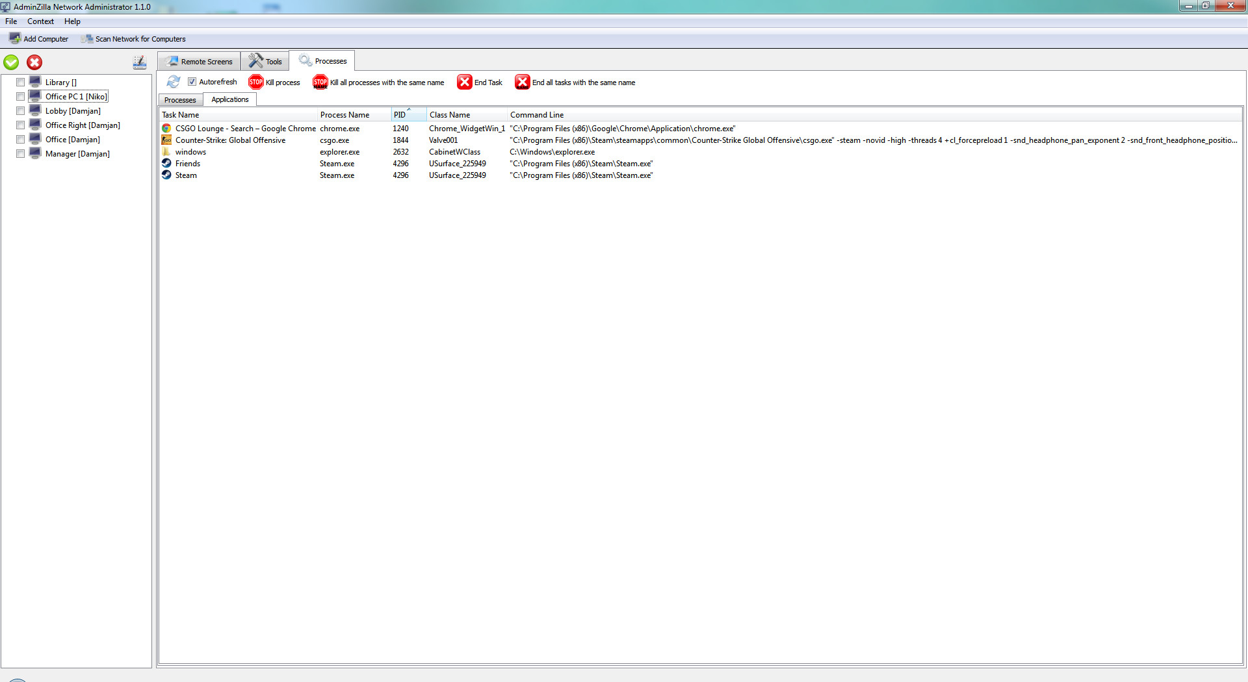Click explorer.exe process name cell
This screenshot has width=1248, height=682.
tap(339, 152)
